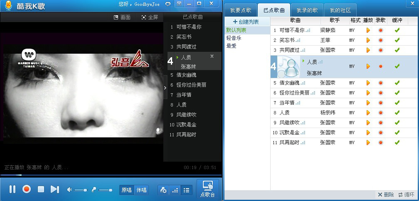This screenshot has width=419, height=201.
Task: Click the 酷我K歌 app logo icon
Action: 9,5
